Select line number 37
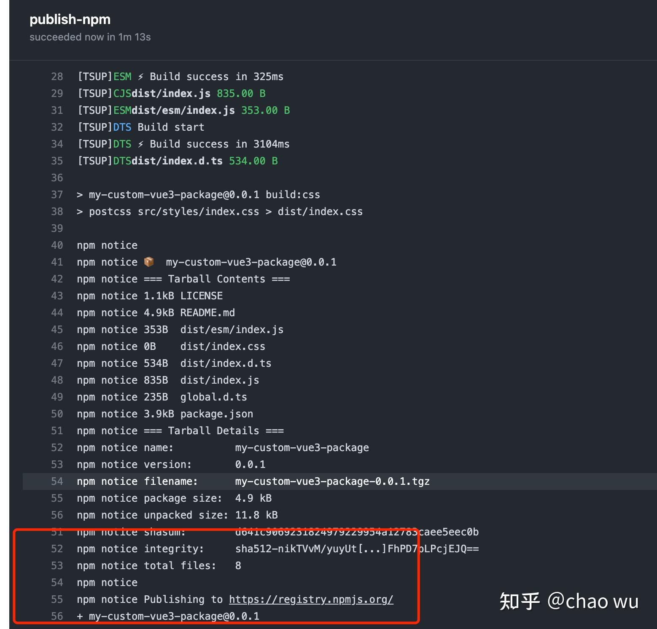The image size is (657, 629). (57, 195)
